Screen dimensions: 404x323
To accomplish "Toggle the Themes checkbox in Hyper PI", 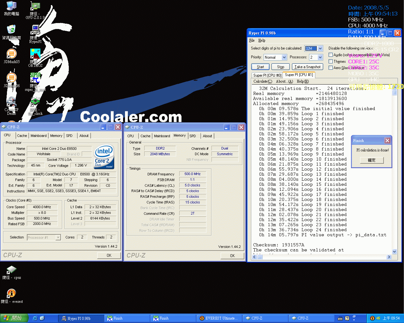I will (330, 61).
